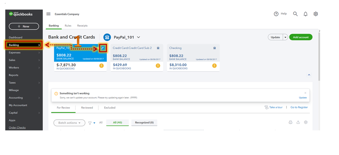Click the filter funnel icon
Viewport: 339px width, 155px height.
click(90, 123)
